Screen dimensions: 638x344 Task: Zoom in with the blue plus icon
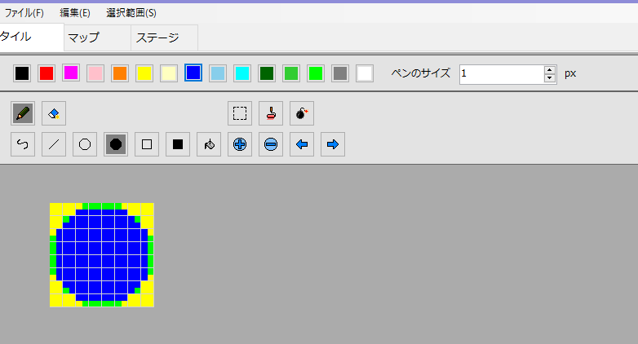pos(240,144)
